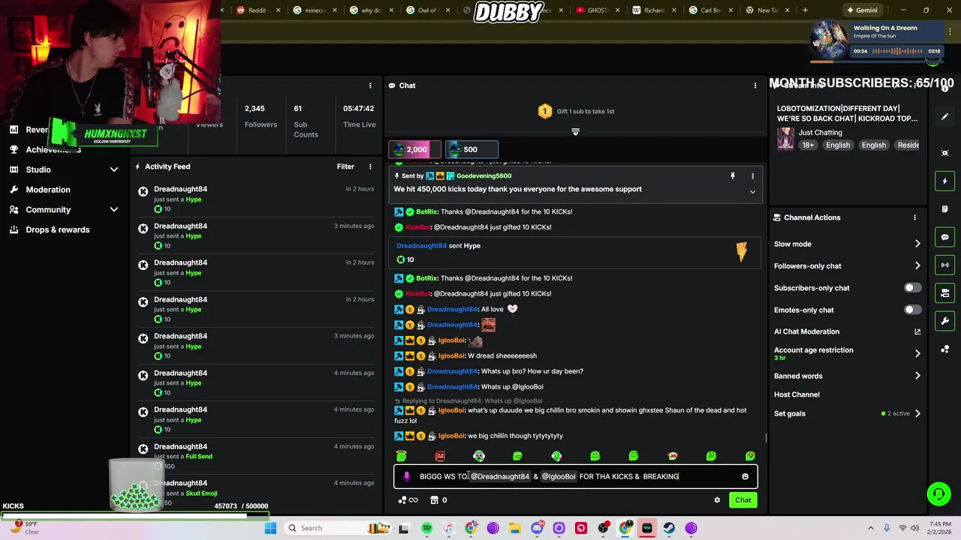Click the chat scrollbar
This screenshot has height=540, width=961.
click(x=766, y=438)
